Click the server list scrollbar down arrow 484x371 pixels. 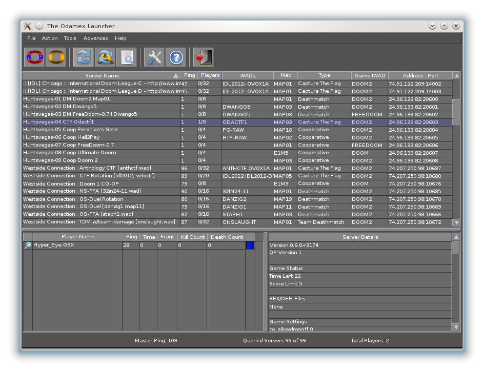coord(456,222)
